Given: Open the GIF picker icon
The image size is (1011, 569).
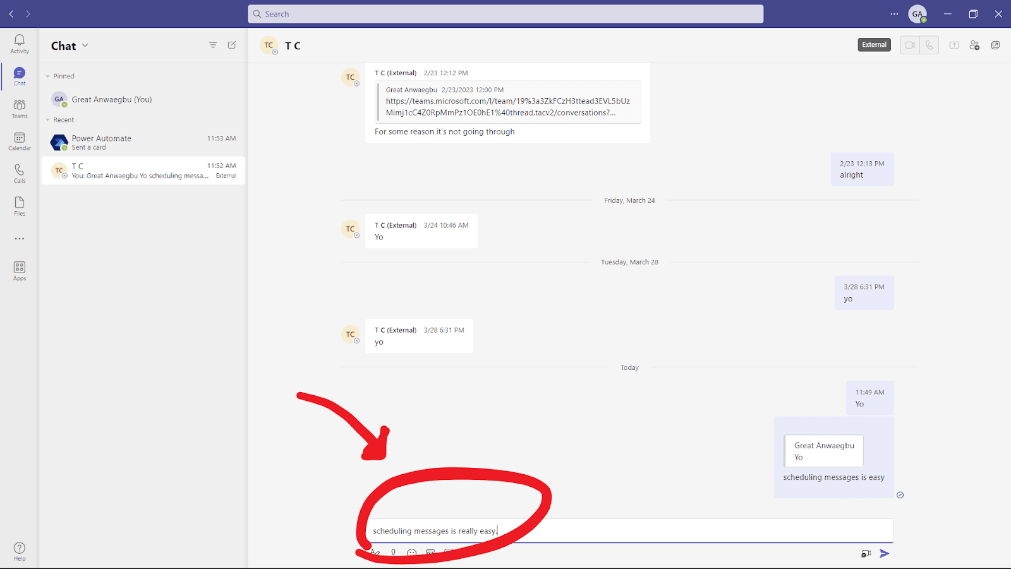Looking at the screenshot, I should pyautogui.click(x=430, y=552).
